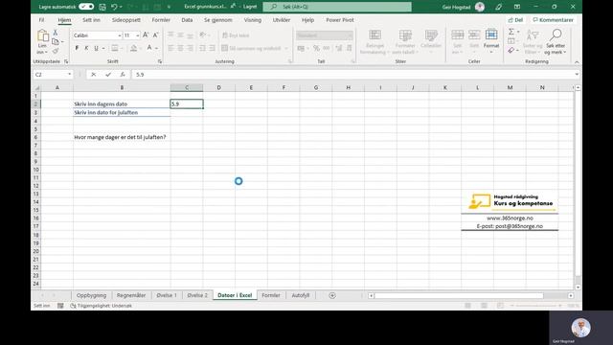This screenshot has height=345, width=613.
Task: Click the Tilgjengelighet: Undersøk status item
Action: 102,306
